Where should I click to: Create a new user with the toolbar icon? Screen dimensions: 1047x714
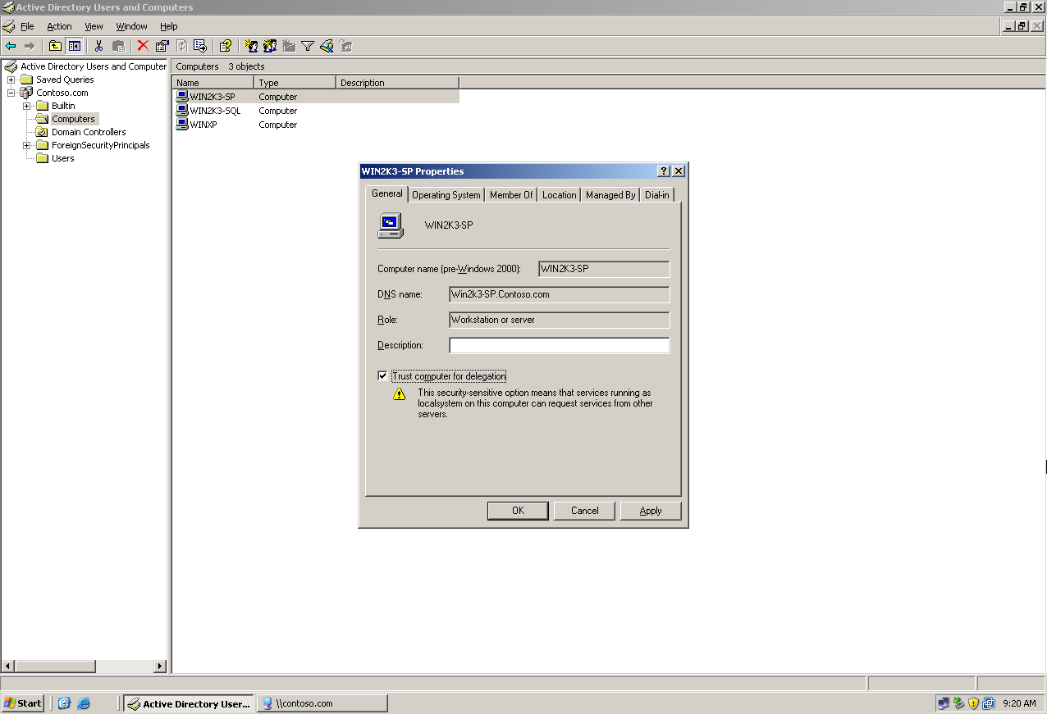tap(250, 46)
